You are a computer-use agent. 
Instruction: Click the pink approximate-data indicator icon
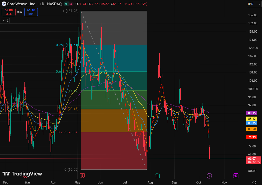(x=71, y=4)
